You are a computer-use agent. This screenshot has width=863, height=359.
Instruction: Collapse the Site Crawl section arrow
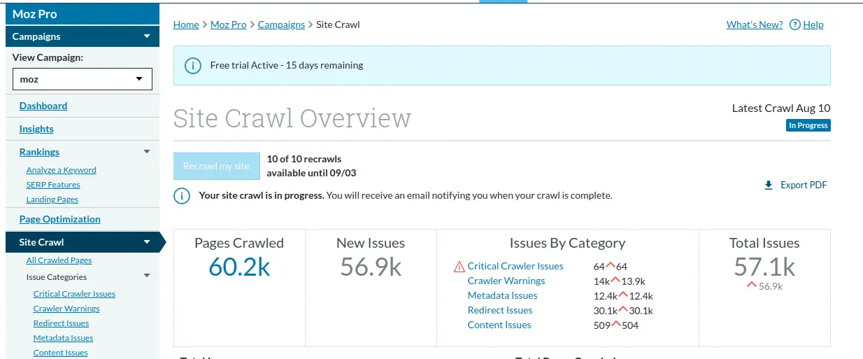(147, 242)
